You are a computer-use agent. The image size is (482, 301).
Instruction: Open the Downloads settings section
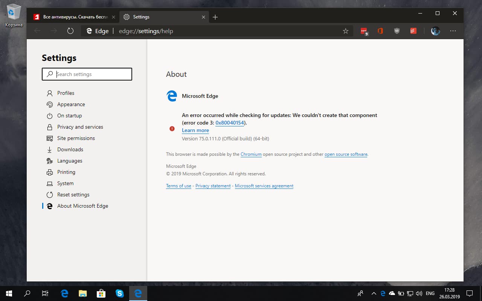(x=70, y=149)
